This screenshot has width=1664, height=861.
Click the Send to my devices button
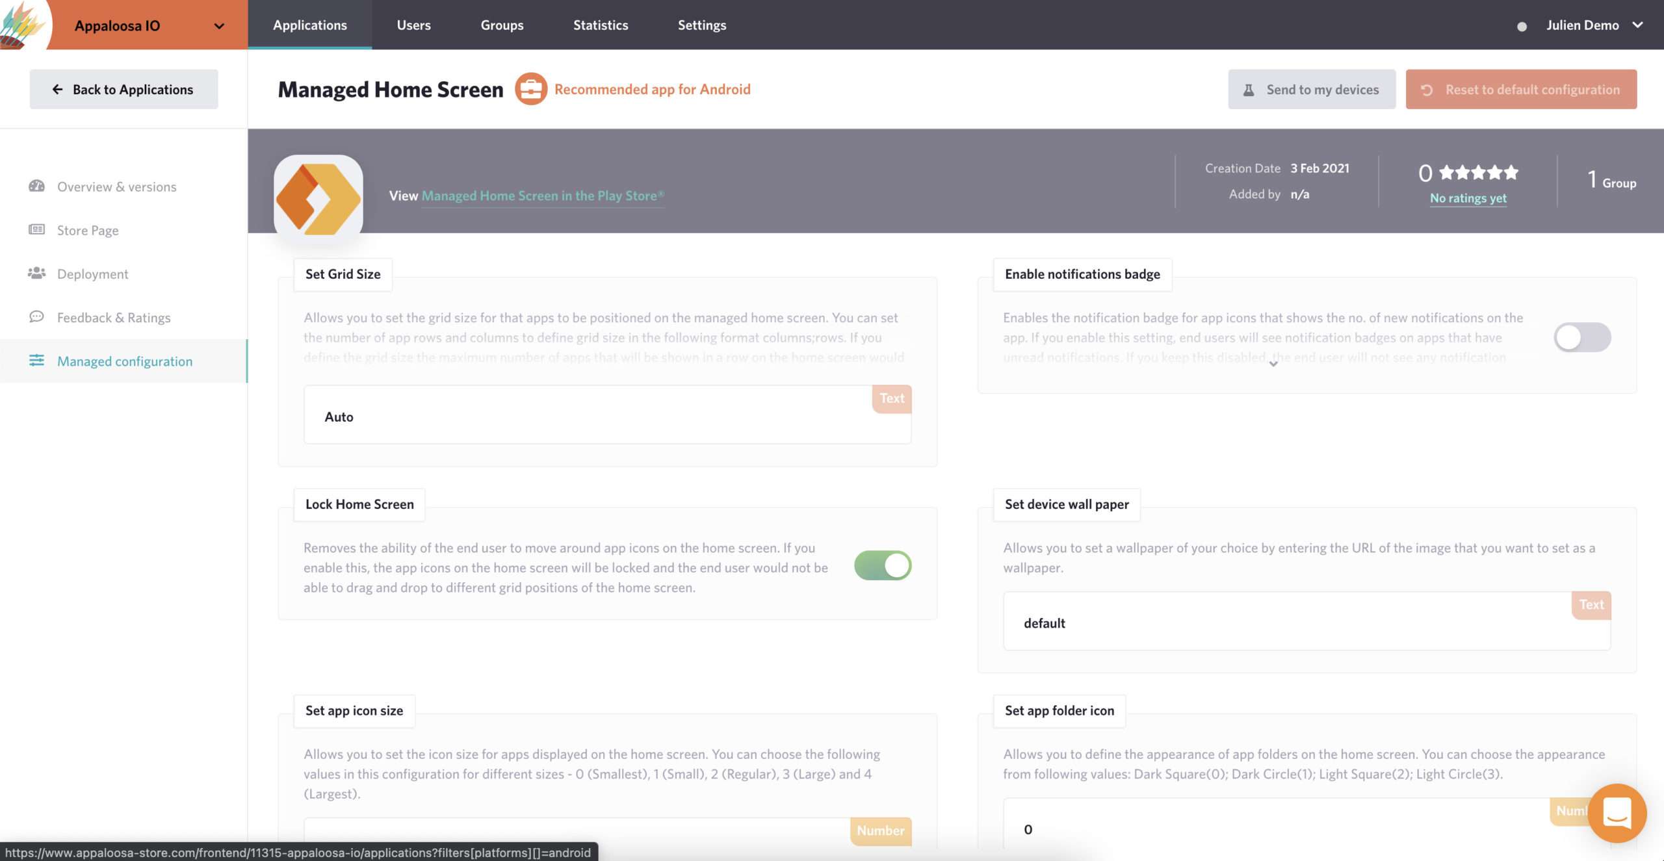pyautogui.click(x=1312, y=89)
